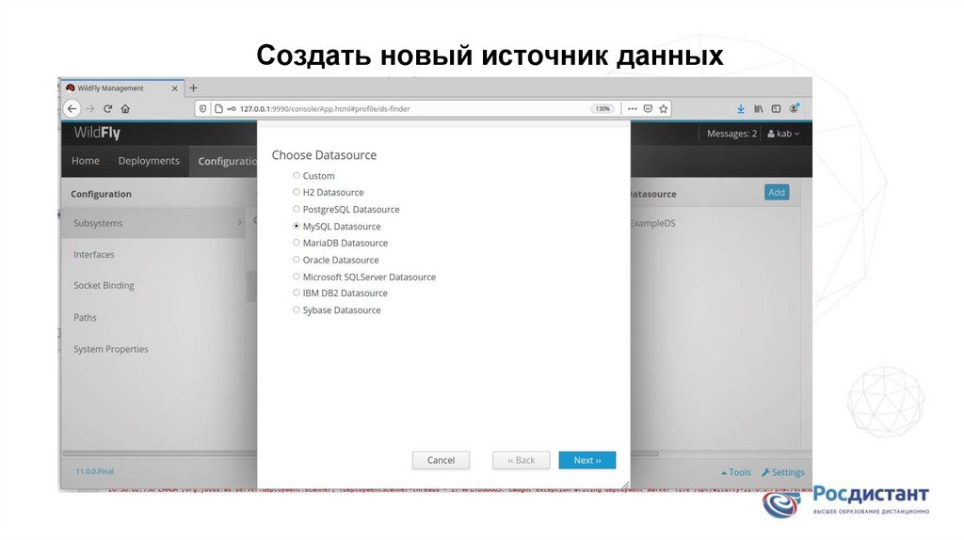Screen dimensions: 964x540
Task: Reload the page with the refresh icon
Action: [x=107, y=109]
